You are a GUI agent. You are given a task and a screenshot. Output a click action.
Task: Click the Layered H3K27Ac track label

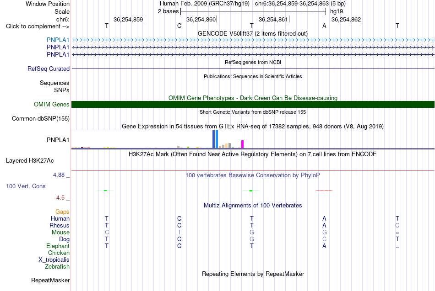click(30, 161)
